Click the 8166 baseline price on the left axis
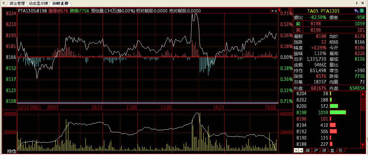This screenshot has height=155, width=368. click(x=11, y=57)
